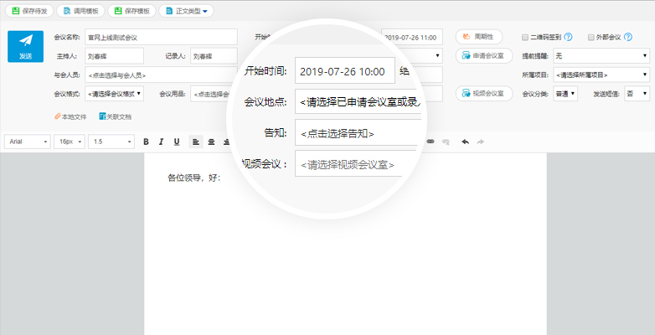Open the 会议格式 dropdown
This screenshot has height=335, width=655.
[114, 94]
